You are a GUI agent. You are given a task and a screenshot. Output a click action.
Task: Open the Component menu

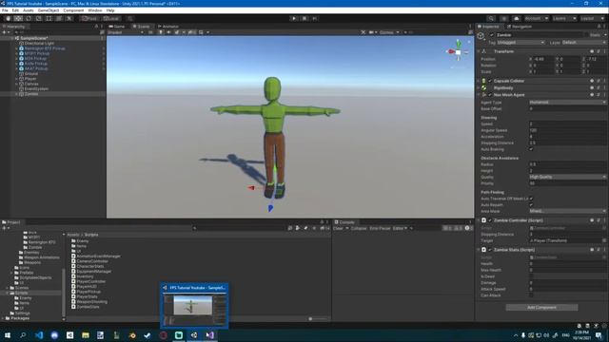(x=73, y=10)
